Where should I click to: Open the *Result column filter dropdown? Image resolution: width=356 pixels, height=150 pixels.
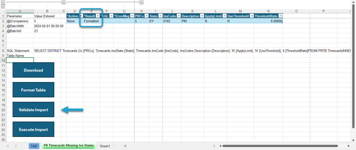point(98,16)
